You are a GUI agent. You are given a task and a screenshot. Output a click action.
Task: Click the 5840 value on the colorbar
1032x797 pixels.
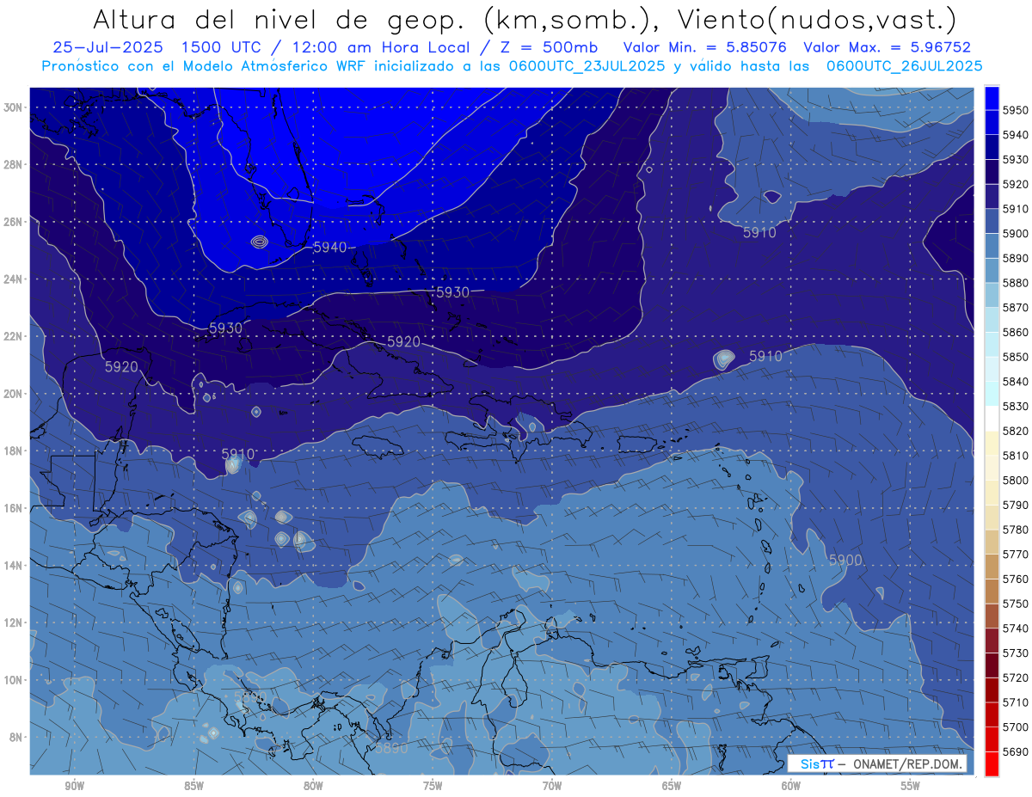point(1016,382)
